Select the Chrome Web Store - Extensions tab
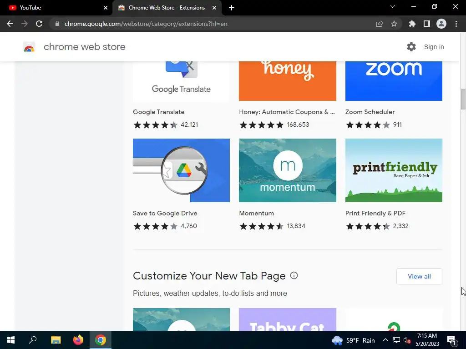The width and height of the screenshot is (466, 349). click(167, 8)
